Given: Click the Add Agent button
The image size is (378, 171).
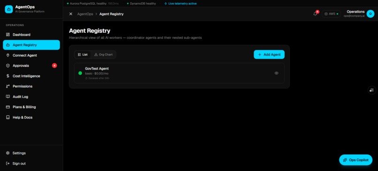Looking at the screenshot, I should pos(269,54).
